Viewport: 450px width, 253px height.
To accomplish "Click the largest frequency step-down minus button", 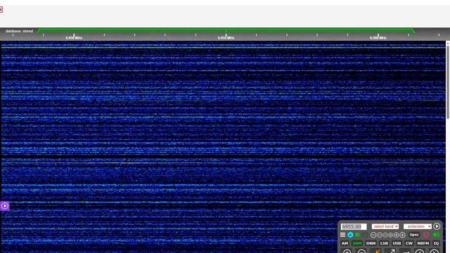I will (373, 235).
